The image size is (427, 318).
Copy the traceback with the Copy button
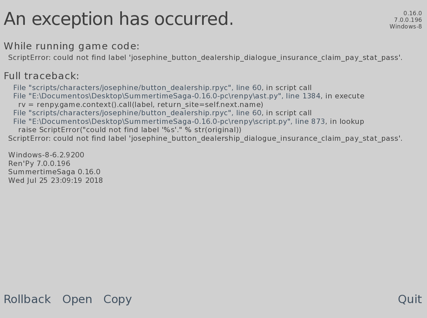coord(118,299)
